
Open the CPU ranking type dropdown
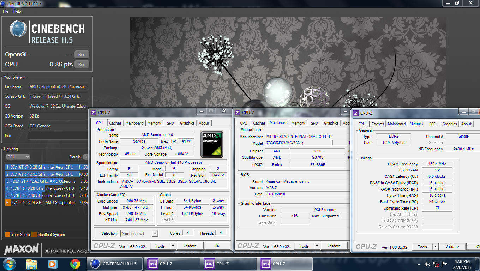(18, 157)
